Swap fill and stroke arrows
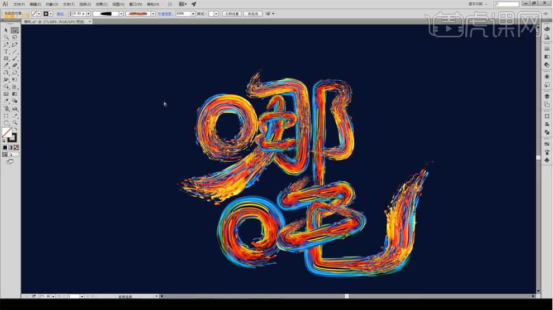 (16, 129)
